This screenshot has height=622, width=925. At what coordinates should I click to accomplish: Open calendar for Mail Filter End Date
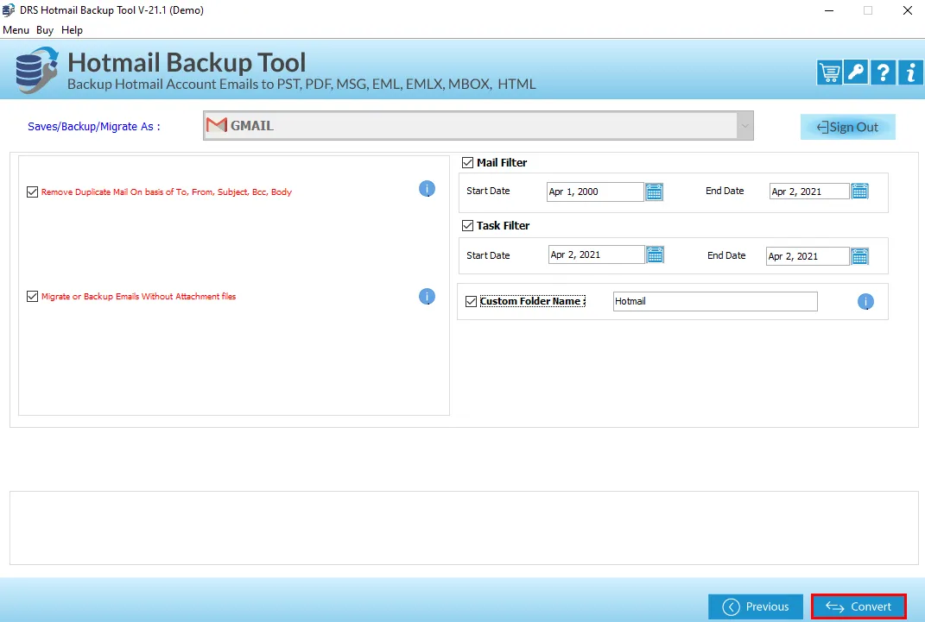860,191
